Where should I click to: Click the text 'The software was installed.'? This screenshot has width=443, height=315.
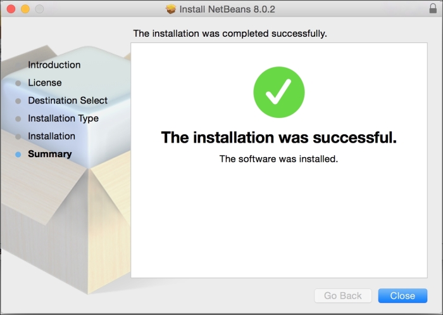[x=278, y=159]
